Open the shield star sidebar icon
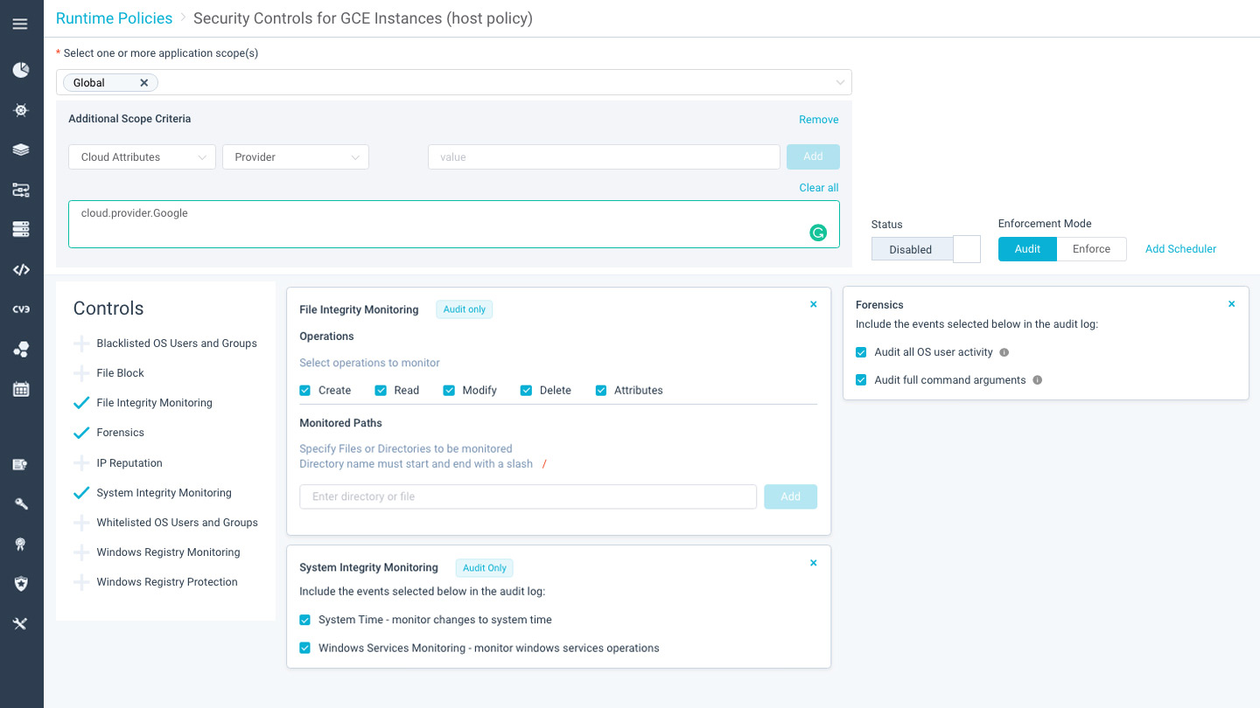Screen dimensions: 1260x708 (21, 583)
